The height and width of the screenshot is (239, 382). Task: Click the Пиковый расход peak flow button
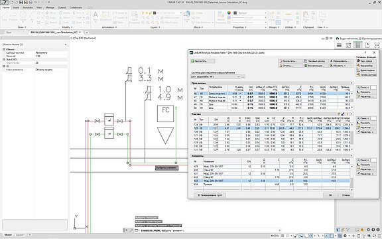(315, 61)
